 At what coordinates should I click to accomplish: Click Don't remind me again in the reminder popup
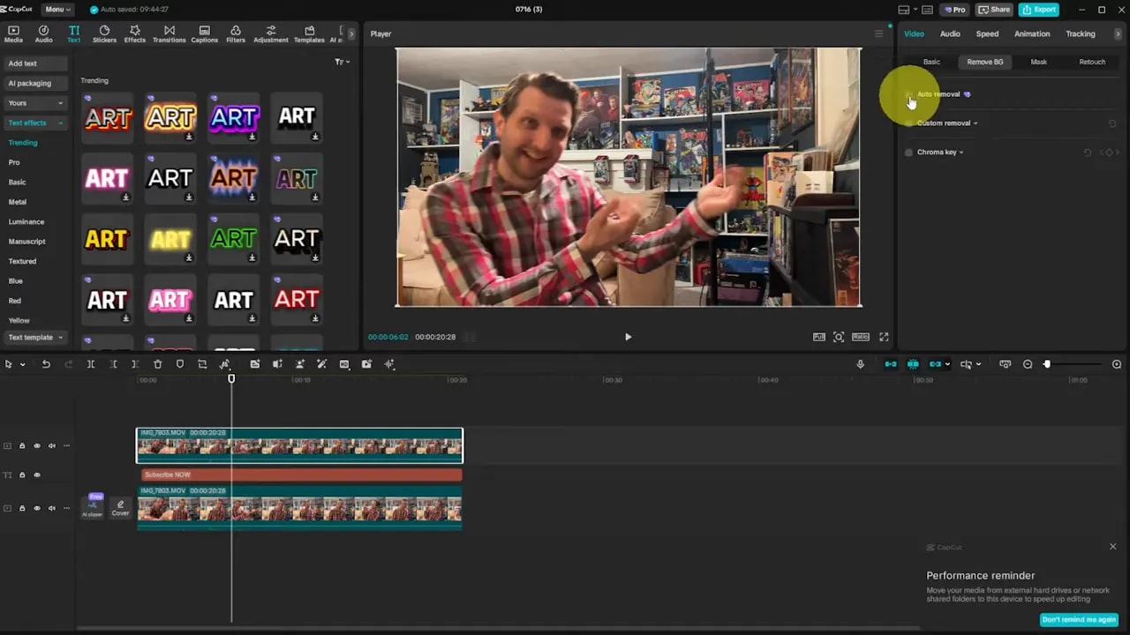[1079, 620]
